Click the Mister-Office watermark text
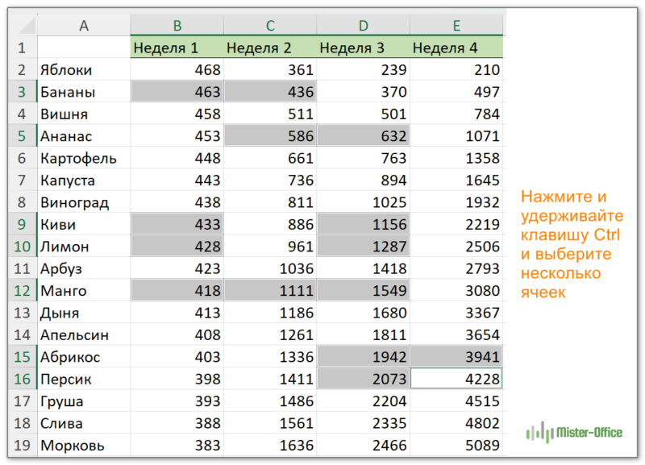The height and width of the screenshot is (465, 645). 589,433
